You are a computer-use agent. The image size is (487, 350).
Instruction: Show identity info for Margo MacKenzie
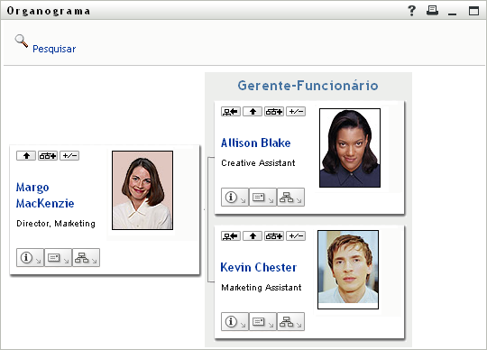click(30, 257)
